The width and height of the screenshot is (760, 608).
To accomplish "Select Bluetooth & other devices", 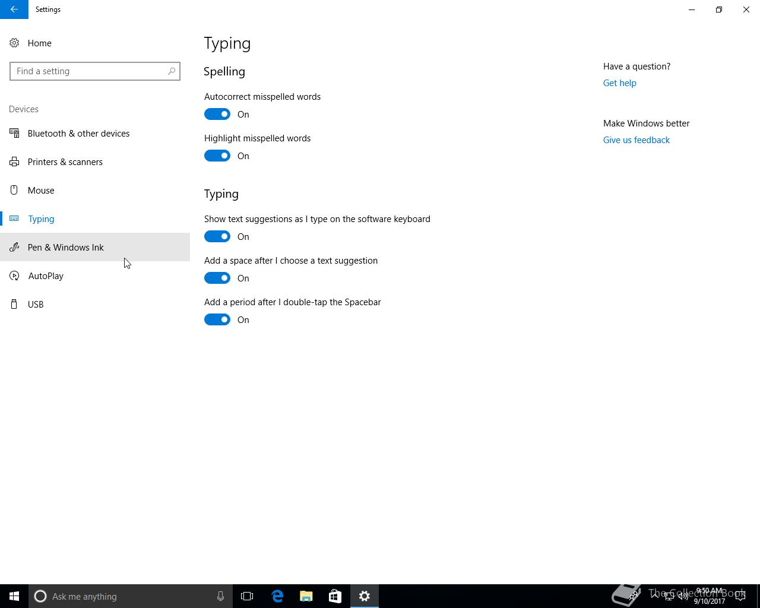I will click(78, 134).
